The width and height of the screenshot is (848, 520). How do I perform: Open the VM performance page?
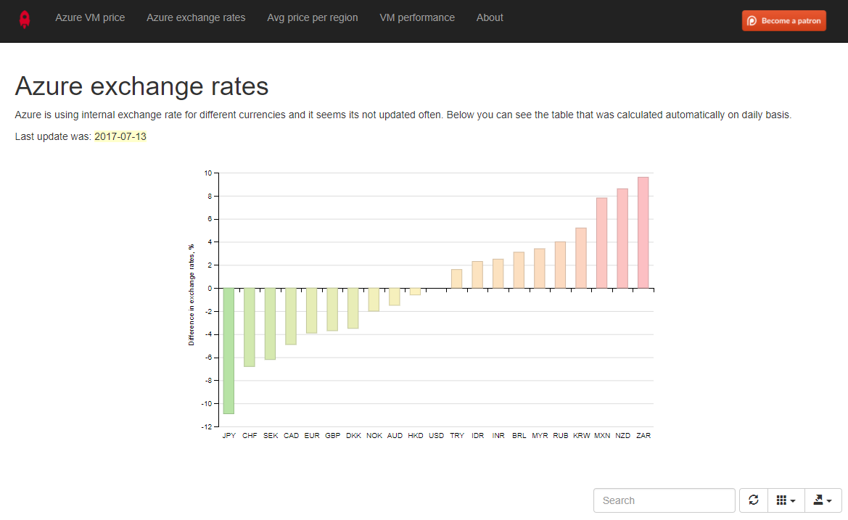(417, 18)
